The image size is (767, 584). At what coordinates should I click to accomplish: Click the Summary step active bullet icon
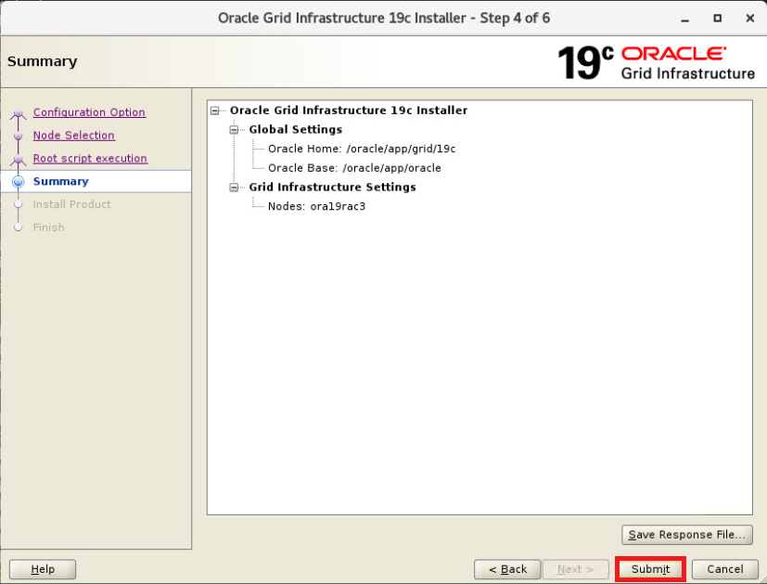pyautogui.click(x=19, y=182)
